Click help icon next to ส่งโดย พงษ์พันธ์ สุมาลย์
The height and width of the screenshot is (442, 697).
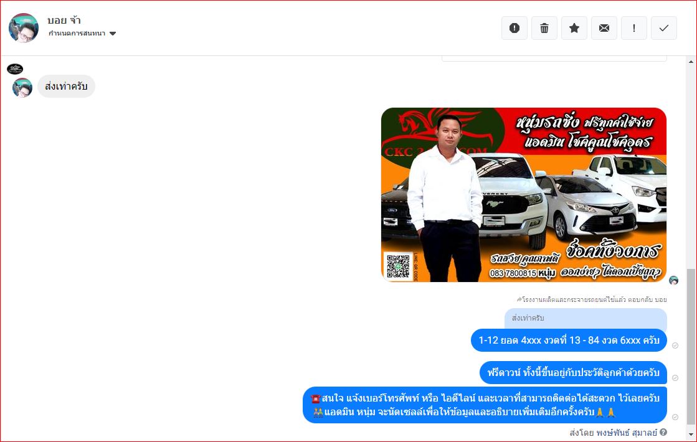(x=663, y=432)
